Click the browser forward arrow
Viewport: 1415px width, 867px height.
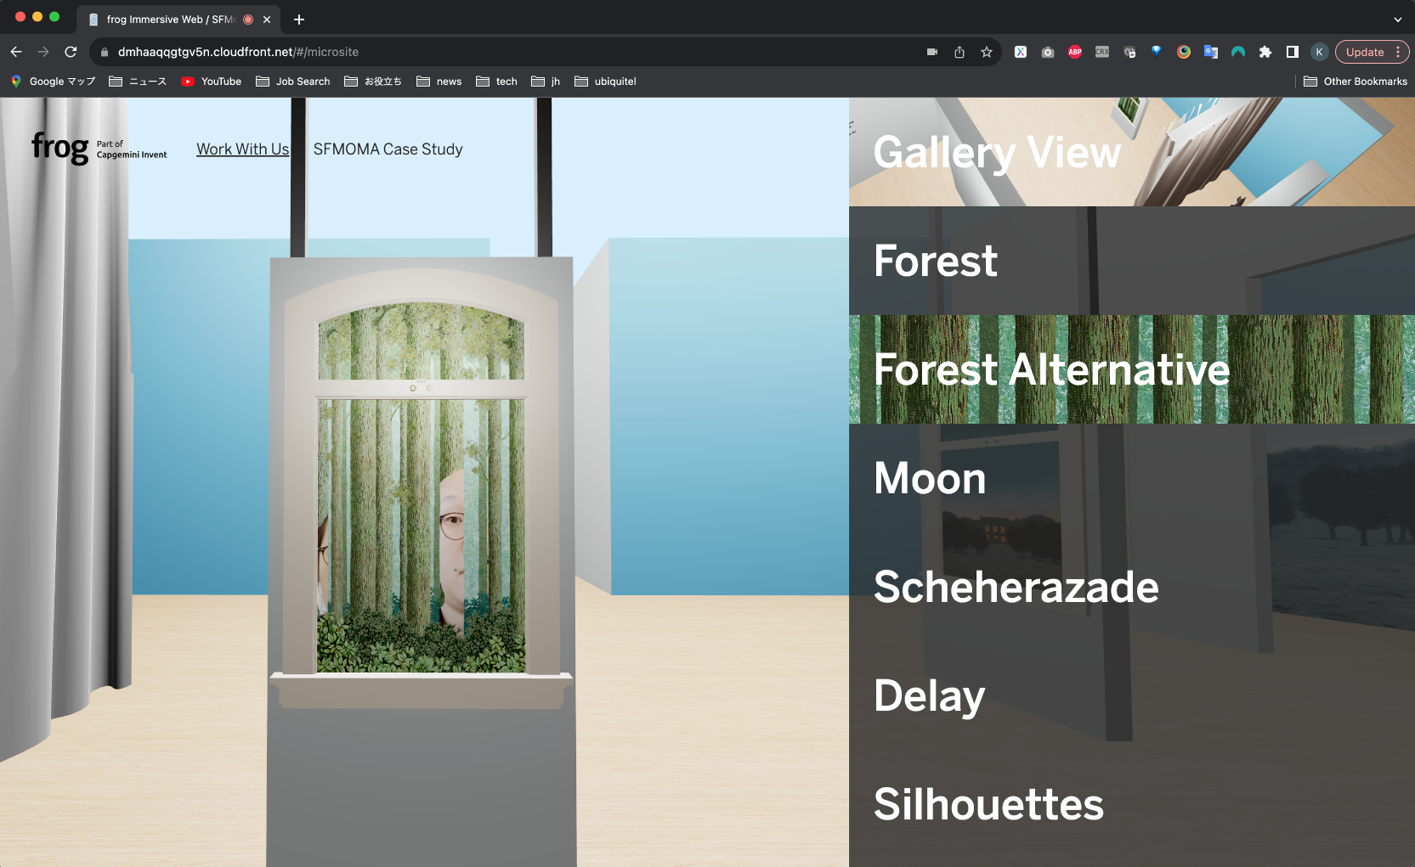point(43,52)
